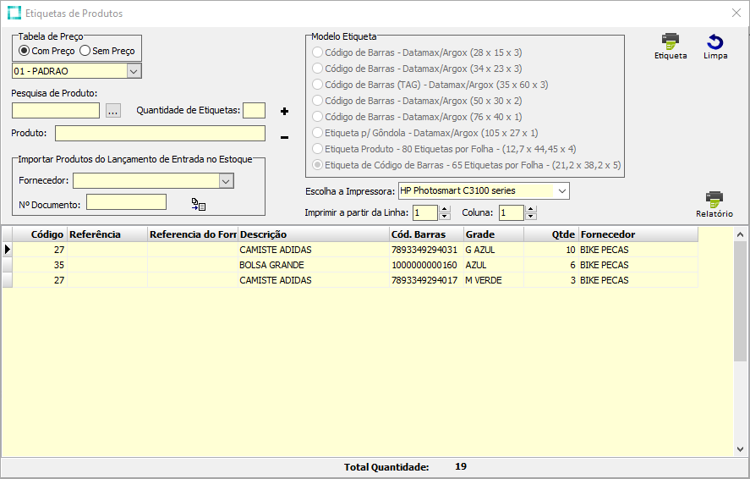Image resolution: width=750 pixels, height=479 pixels.
Task: Choose Etiqueta p/ Gôndola label model
Action: click(x=318, y=133)
